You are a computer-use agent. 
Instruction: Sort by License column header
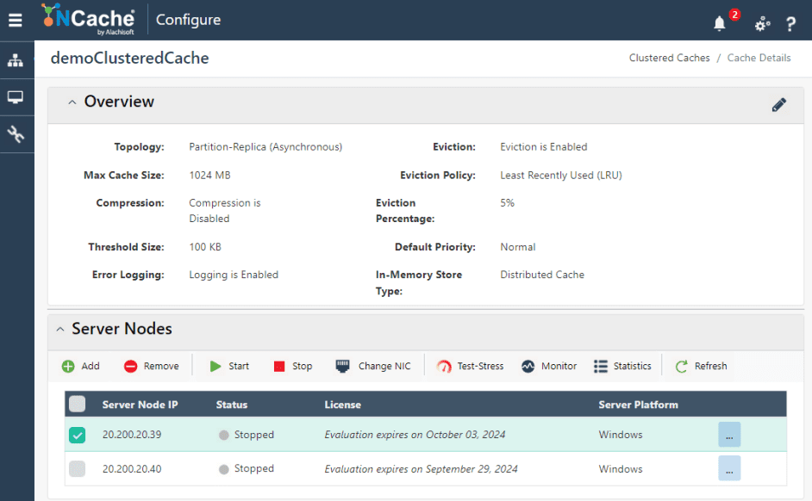[343, 405]
